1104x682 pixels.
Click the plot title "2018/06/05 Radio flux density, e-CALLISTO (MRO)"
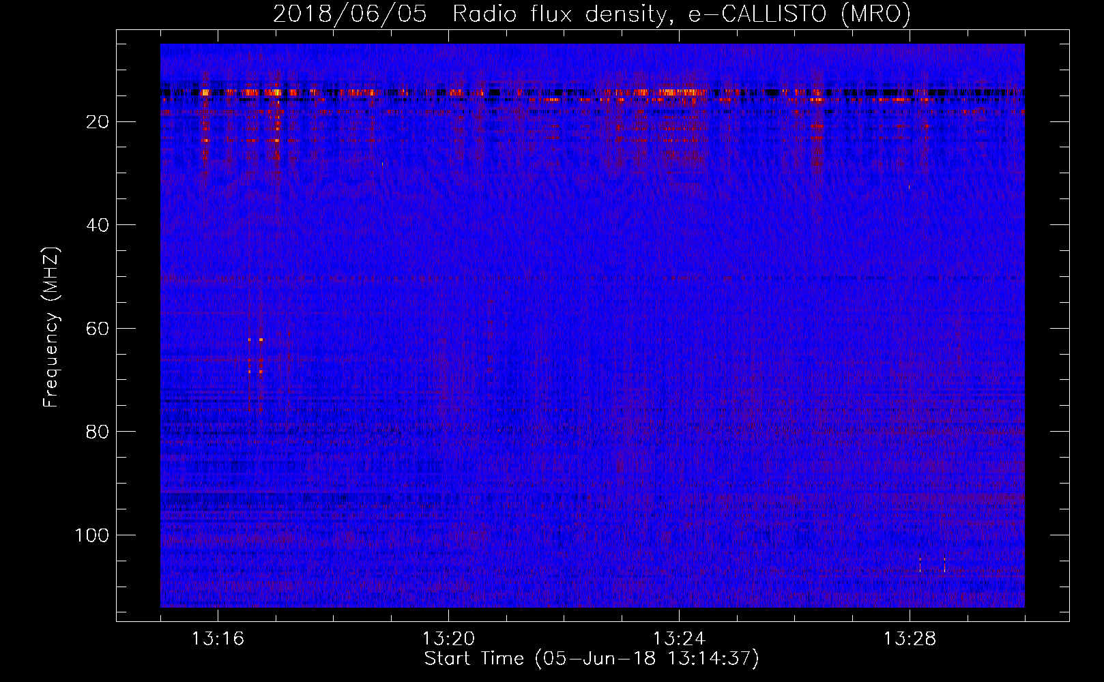click(592, 14)
